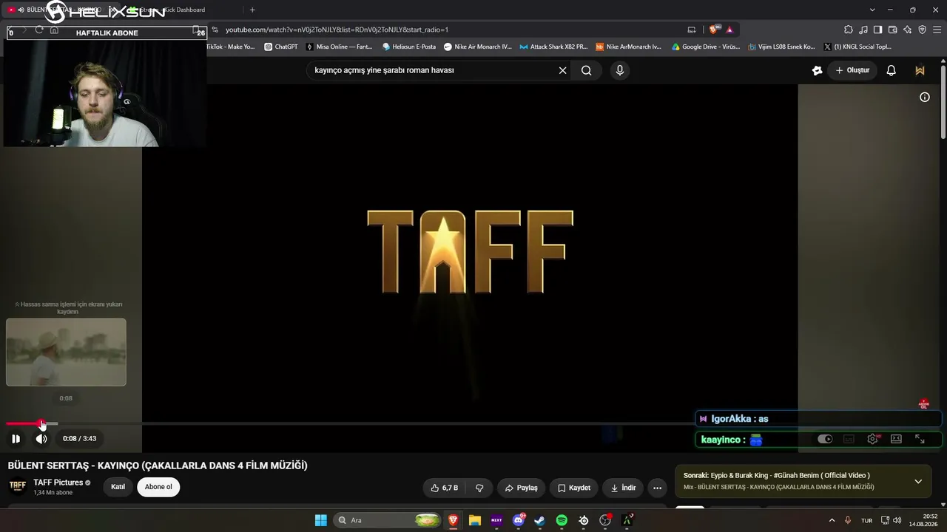
Task: Pause the video with the pause button
Action: click(16, 439)
